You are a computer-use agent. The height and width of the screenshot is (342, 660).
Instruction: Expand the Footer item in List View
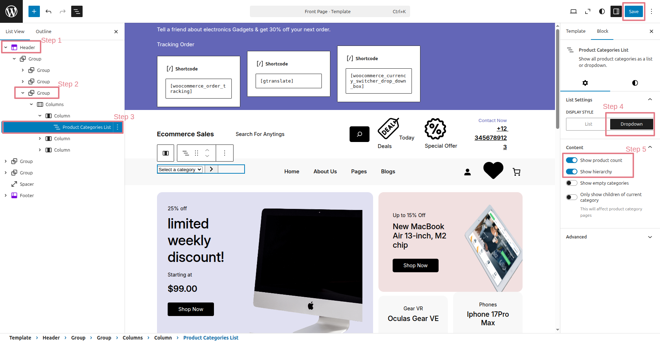pos(6,195)
